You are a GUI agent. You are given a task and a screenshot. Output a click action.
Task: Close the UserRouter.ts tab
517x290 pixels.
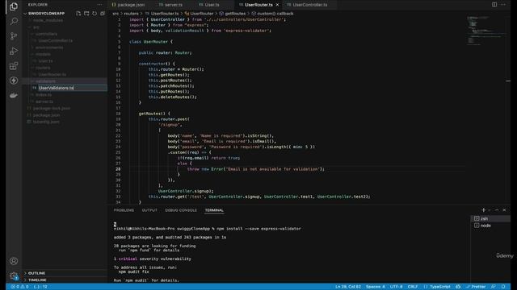coord(277,5)
